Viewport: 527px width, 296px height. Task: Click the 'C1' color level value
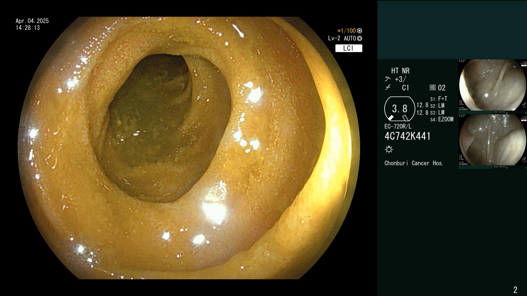pos(406,88)
